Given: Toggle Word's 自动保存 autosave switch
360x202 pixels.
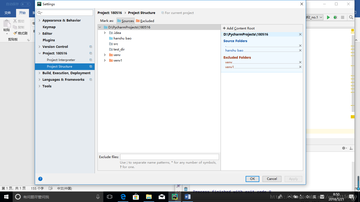Looking at the screenshot, I should (26, 4).
